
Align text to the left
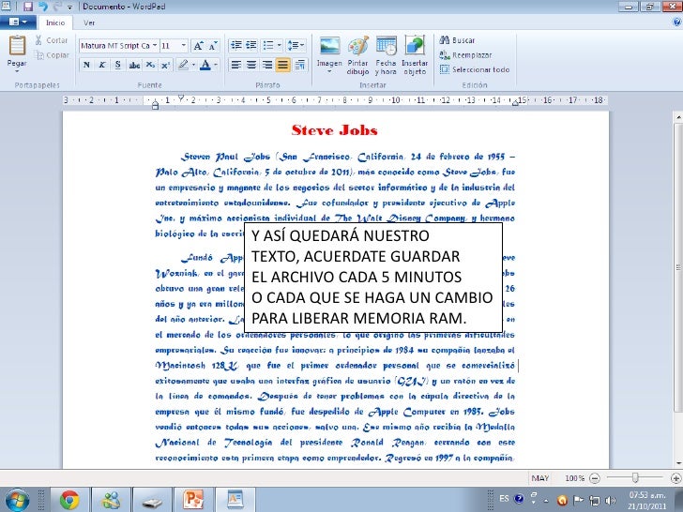[x=236, y=66]
